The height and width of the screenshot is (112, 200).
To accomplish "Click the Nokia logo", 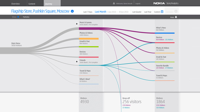I will (x=159, y=3).
